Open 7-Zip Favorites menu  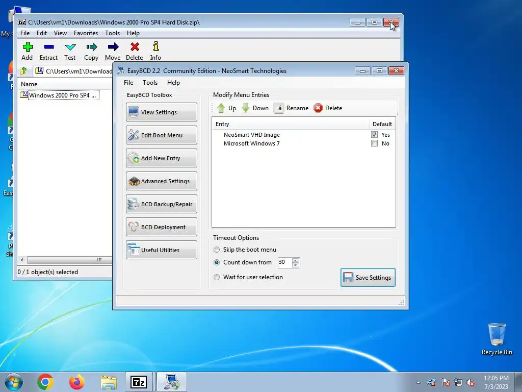(x=86, y=33)
